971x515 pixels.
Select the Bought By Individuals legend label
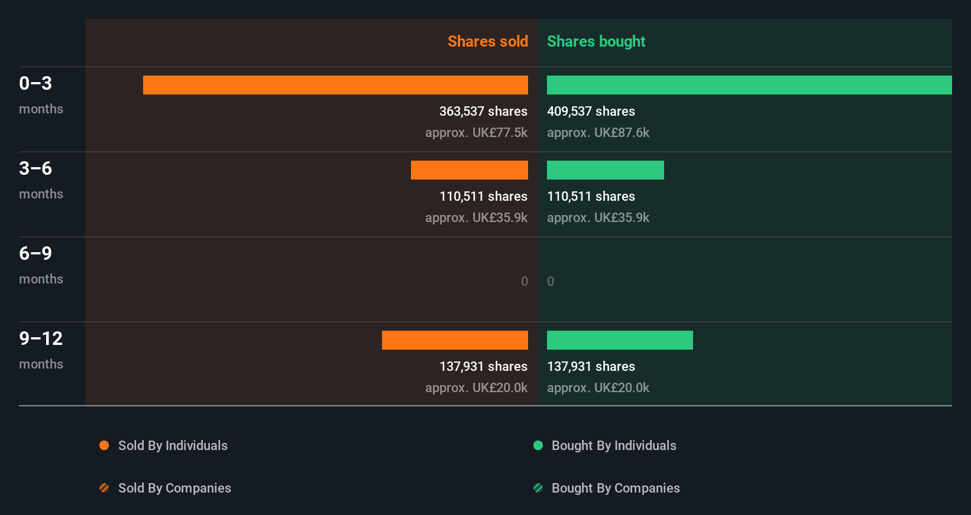click(x=614, y=446)
